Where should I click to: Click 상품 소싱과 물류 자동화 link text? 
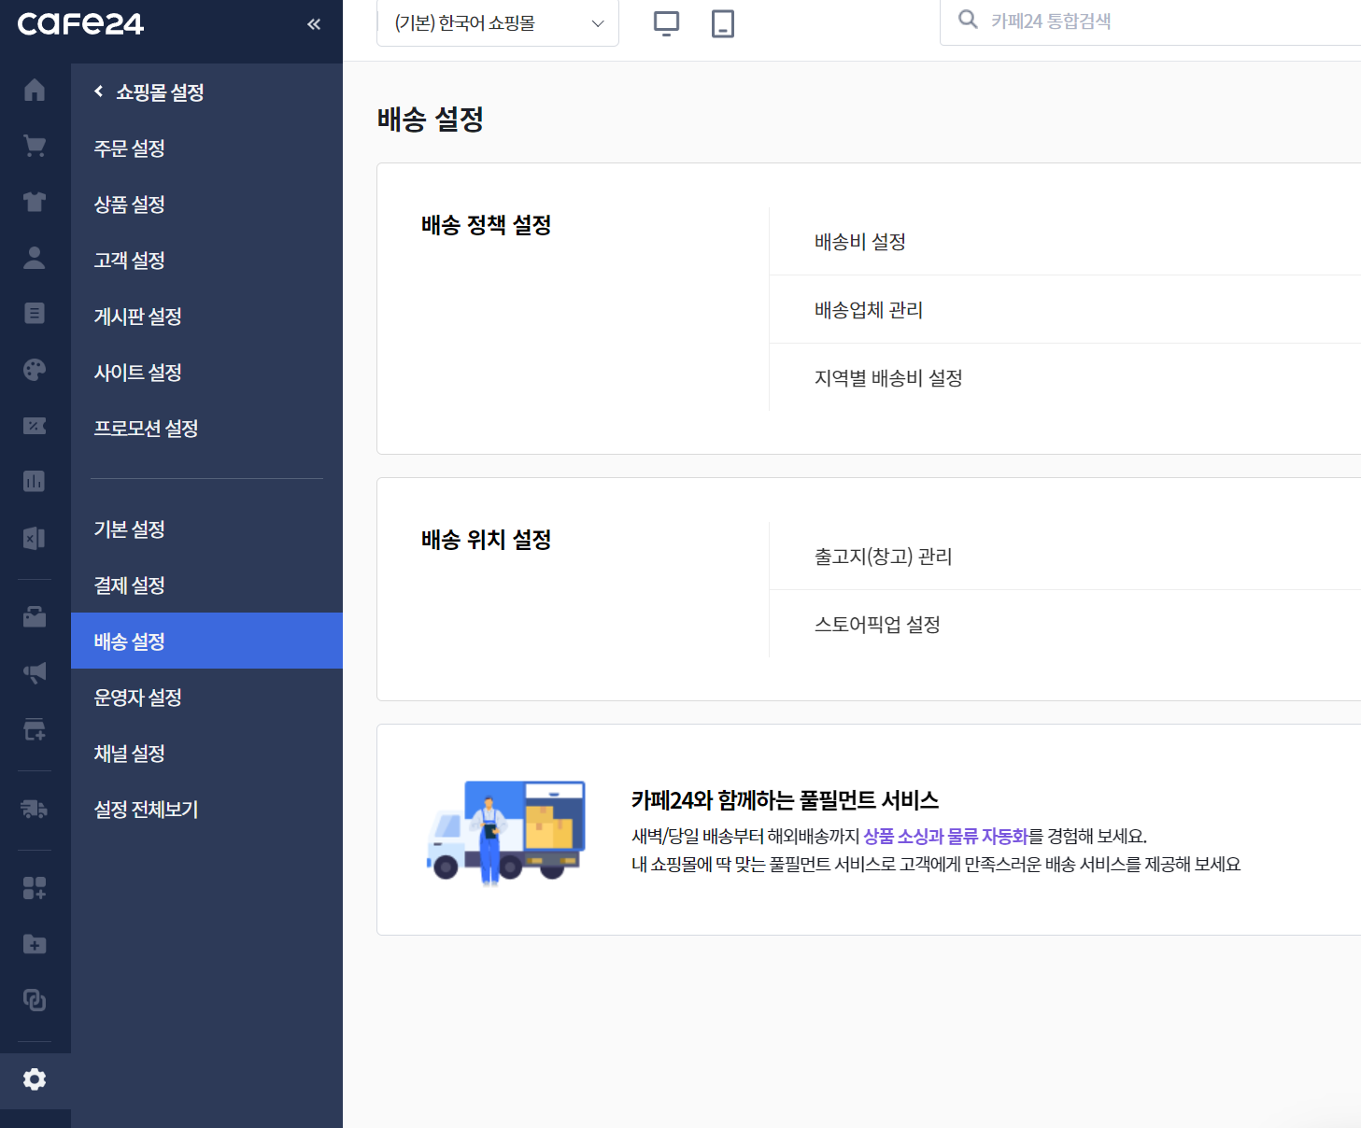[945, 836]
